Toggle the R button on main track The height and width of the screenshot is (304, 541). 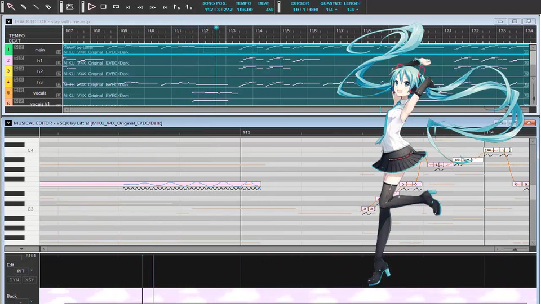(59, 52)
